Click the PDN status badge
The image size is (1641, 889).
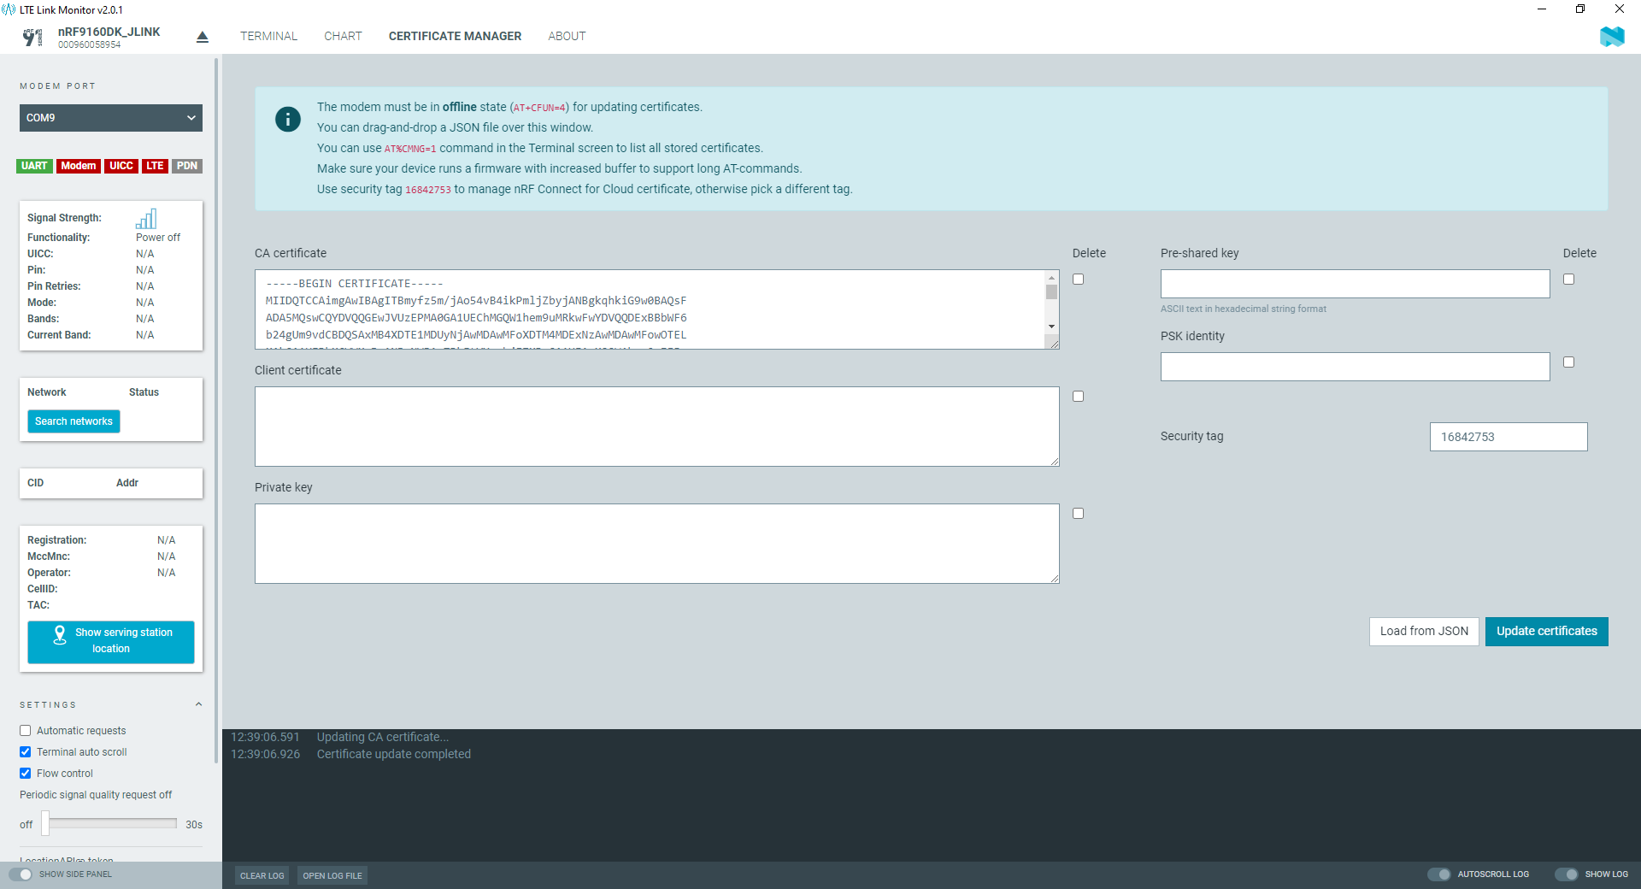pyautogui.click(x=186, y=166)
